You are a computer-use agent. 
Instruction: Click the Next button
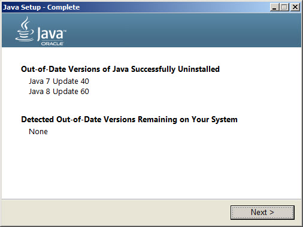(262, 213)
